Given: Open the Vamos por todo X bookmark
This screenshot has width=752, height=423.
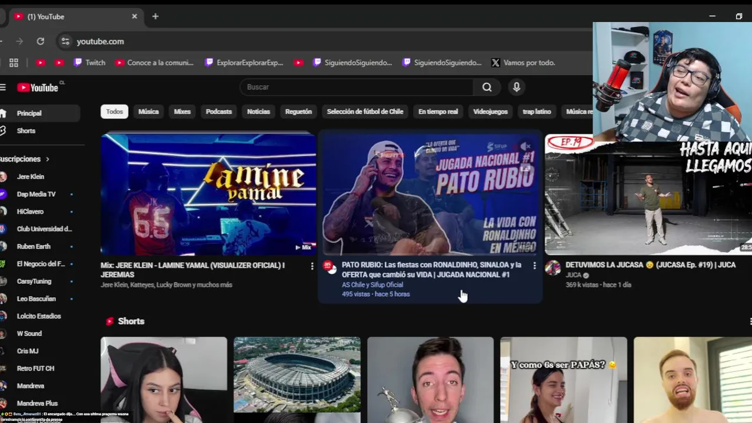Looking at the screenshot, I should [523, 62].
